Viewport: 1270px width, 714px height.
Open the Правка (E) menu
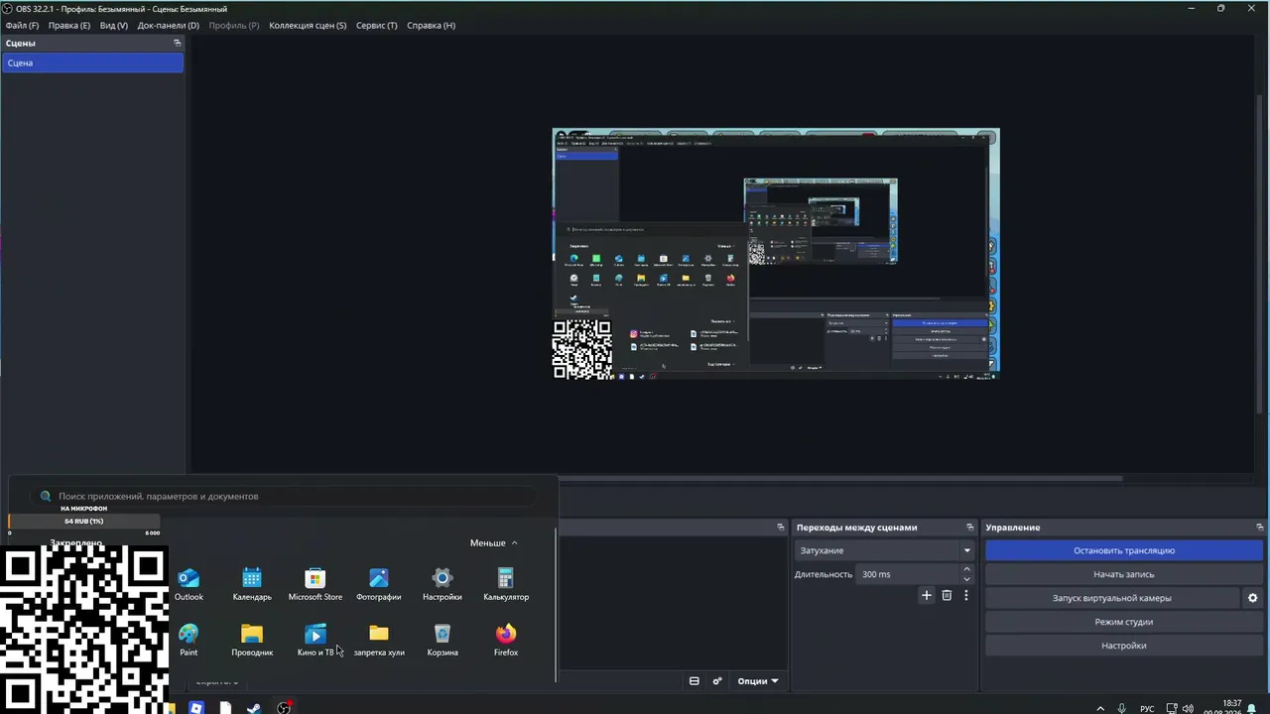pos(69,25)
